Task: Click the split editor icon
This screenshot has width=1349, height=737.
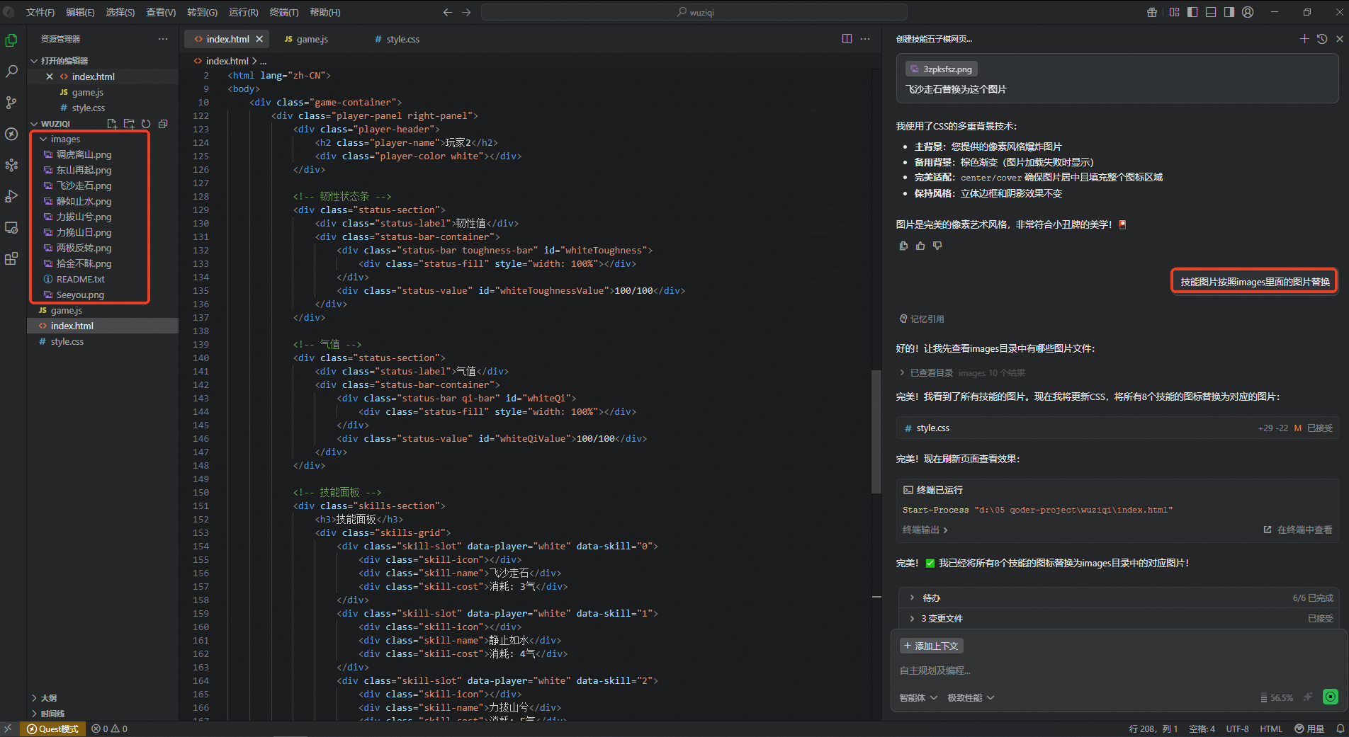Action: [847, 39]
